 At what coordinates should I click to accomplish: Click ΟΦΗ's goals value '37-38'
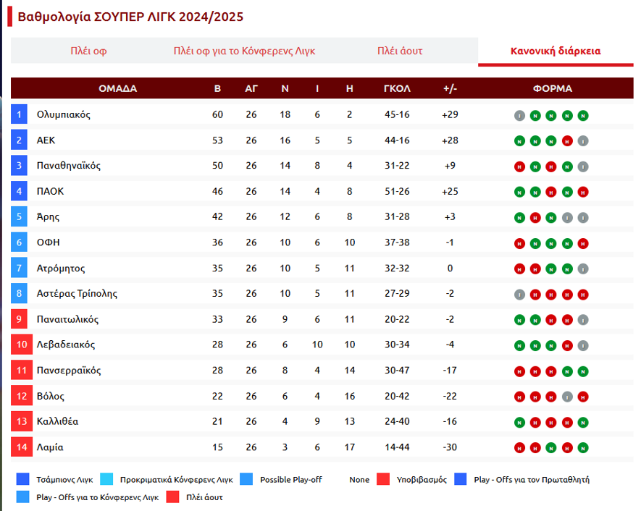click(x=397, y=242)
